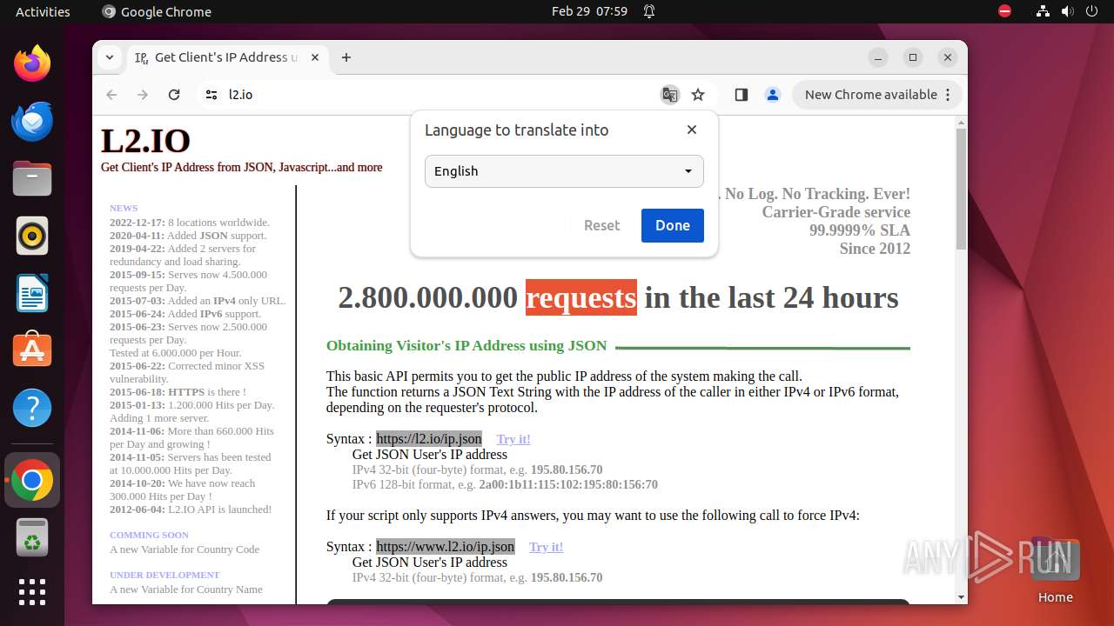Click Try it! for www.l2.io/ip.json
This screenshot has height=626, width=1114.
point(546,547)
